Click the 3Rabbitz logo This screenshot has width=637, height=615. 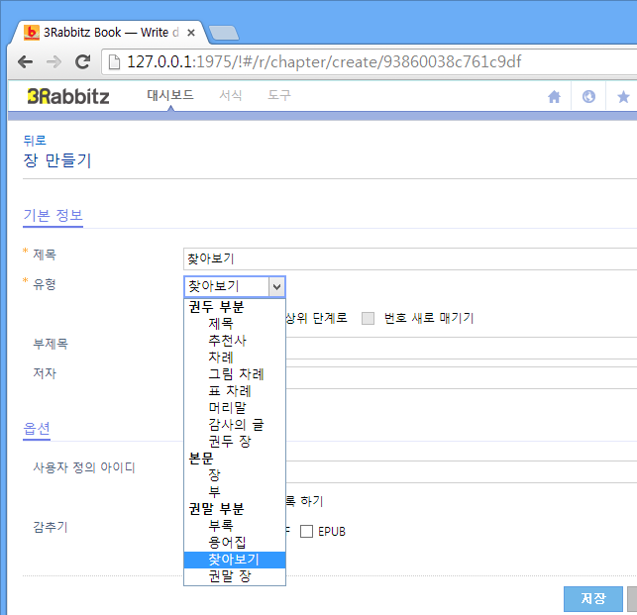[x=68, y=96]
